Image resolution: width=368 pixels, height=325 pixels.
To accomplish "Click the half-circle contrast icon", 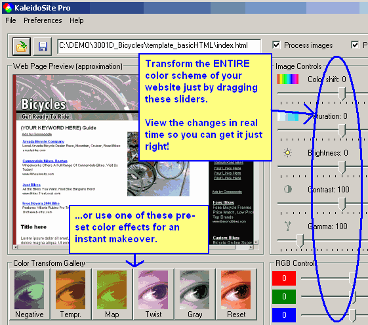I will click(x=288, y=189).
